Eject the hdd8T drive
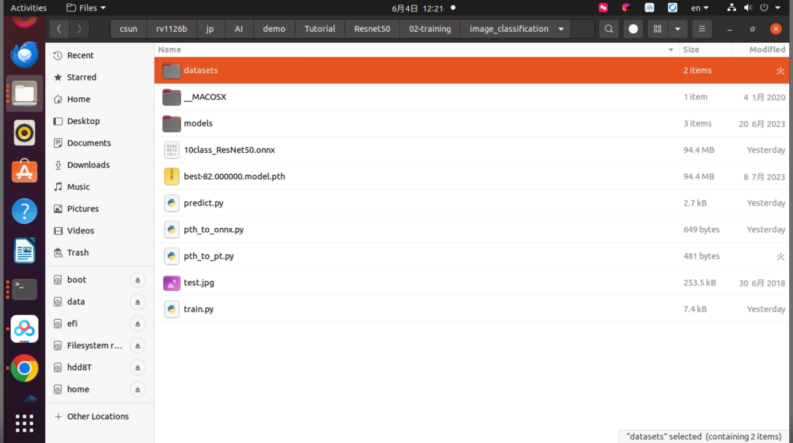 [x=137, y=368]
